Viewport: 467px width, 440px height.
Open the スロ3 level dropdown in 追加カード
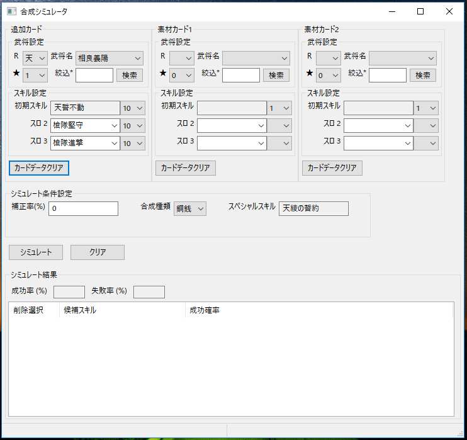click(x=133, y=144)
